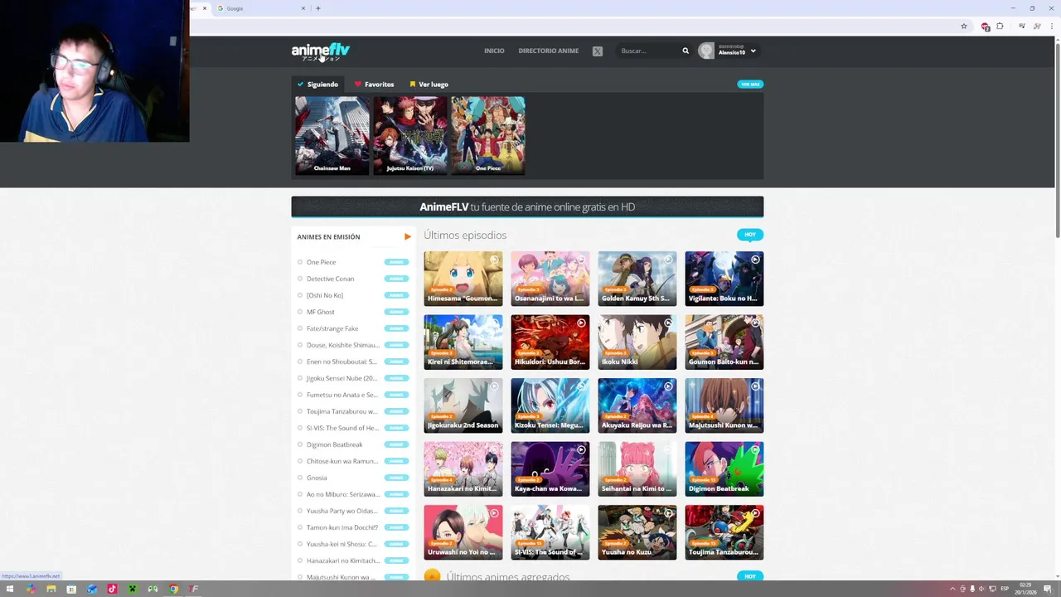The width and height of the screenshot is (1061, 597).
Task: Open Osananajimi to wa L... episode card
Action: tap(550, 279)
